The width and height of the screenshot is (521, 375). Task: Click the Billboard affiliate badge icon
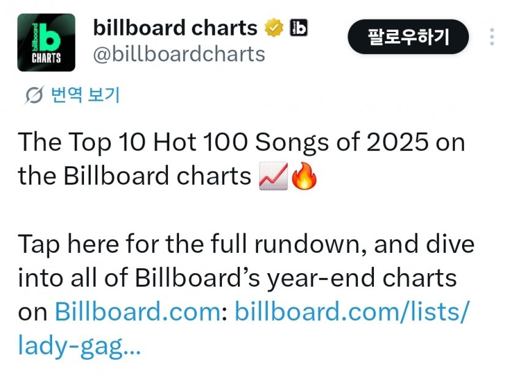pyautogui.click(x=298, y=28)
